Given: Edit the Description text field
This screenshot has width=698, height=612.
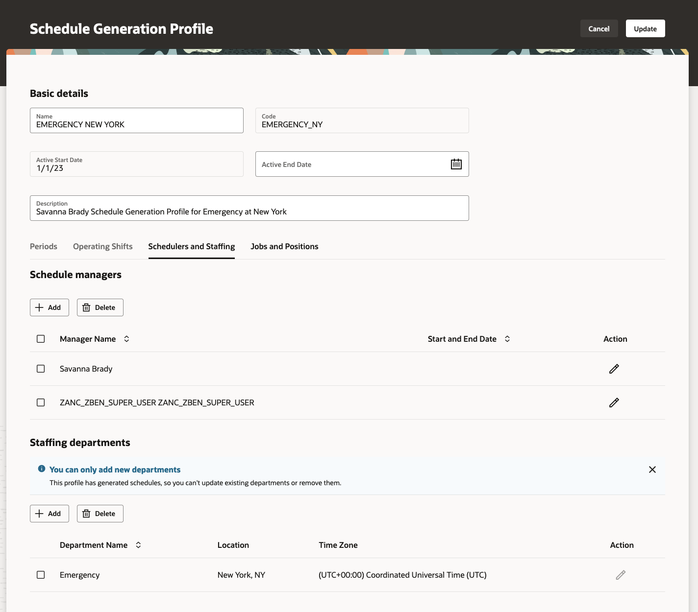Looking at the screenshot, I should click(249, 211).
